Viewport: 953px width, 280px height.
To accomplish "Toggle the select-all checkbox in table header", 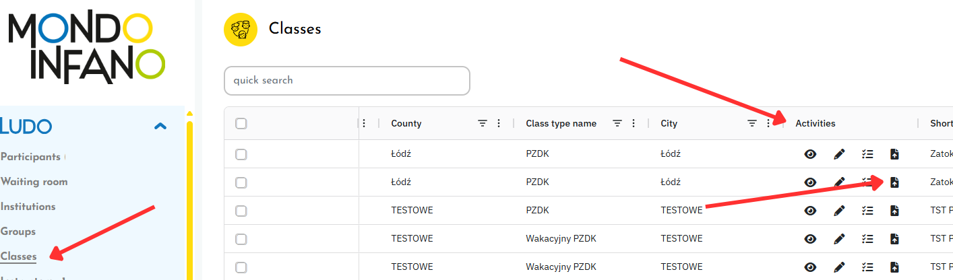I will pyautogui.click(x=241, y=123).
